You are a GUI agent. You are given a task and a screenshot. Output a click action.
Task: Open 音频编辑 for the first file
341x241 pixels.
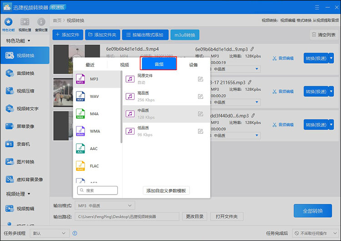coord(283,58)
